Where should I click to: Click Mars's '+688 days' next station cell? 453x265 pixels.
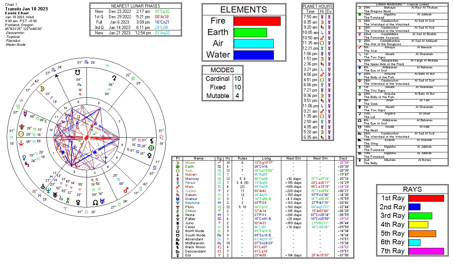294,187
